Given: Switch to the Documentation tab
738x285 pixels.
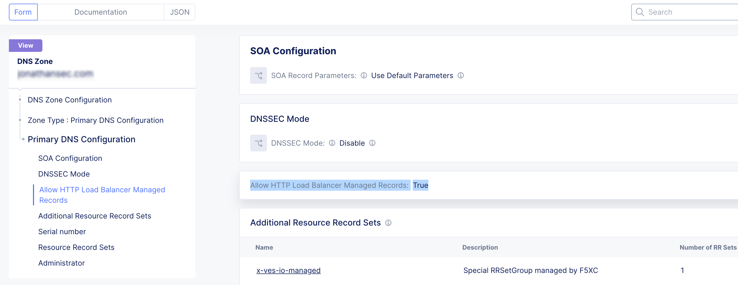Looking at the screenshot, I should [x=100, y=12].
